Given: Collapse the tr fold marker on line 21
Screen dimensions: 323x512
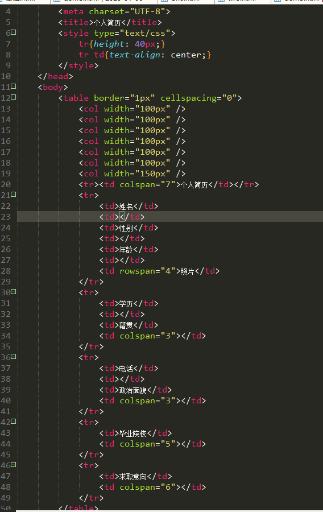Looking at the screenshot, I should [x=14, y=195].
